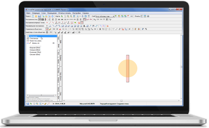
Task: Click the horizontal scrollbar under the side panel
Action: [41, 95]
